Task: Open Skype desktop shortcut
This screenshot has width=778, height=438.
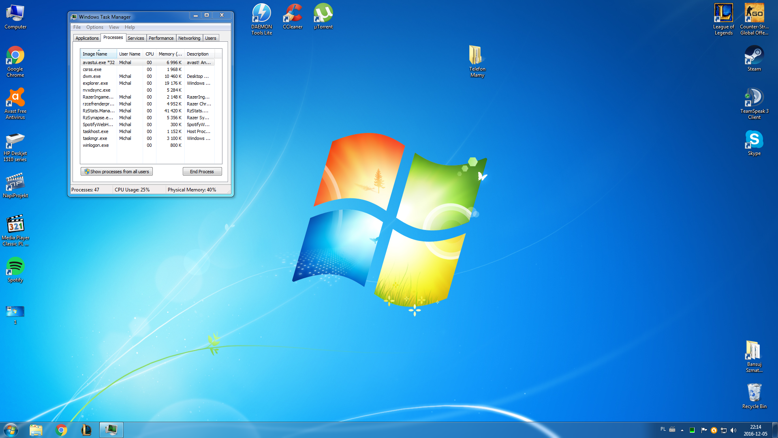Action: coord(754,144)
